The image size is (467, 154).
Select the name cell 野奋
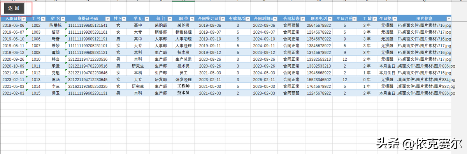tap(56, 39)
